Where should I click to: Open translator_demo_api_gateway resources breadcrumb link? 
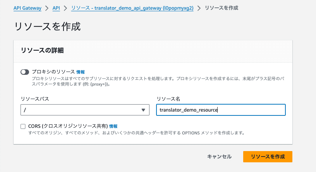pyautogui.click(x=132, y=8)
